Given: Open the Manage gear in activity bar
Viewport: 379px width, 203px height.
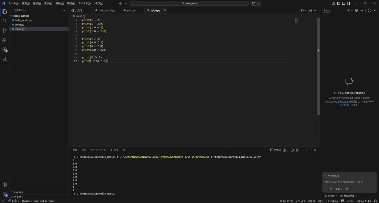Looking at the screenshot, I should point(4,194).
